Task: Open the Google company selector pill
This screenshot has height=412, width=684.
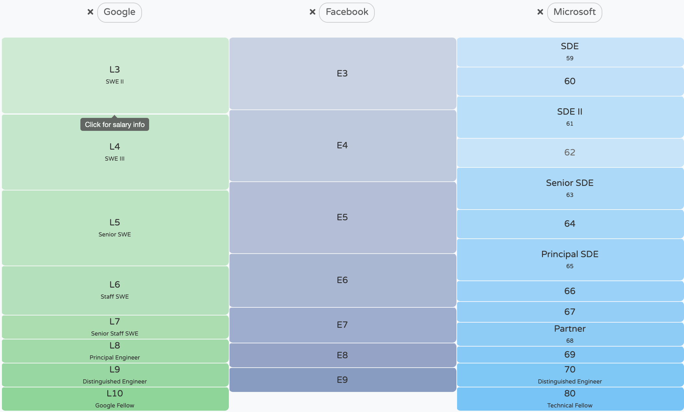Action: click(119, 12)
